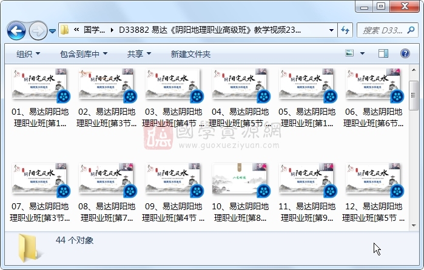
Task: Click the scrollbar down arrow
Action: coord(414,225)
